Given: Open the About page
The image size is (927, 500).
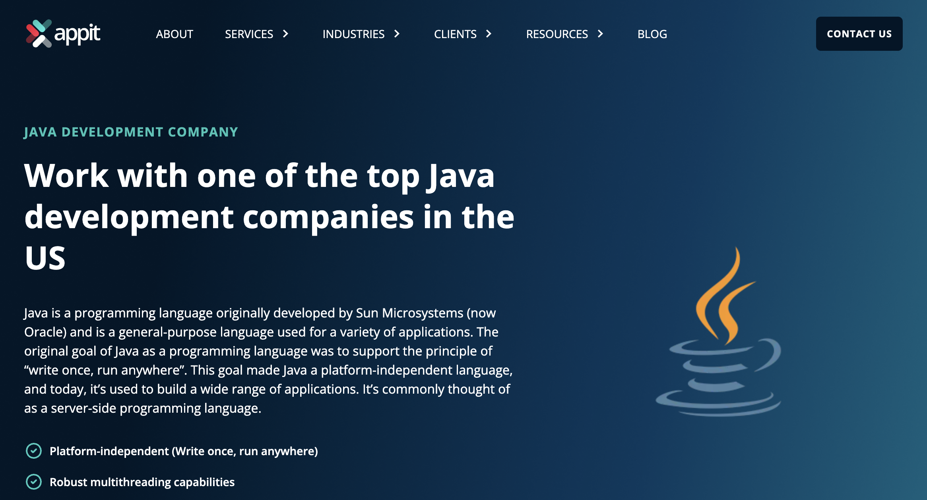Looking at the screenshot, I should pos(175,34).
